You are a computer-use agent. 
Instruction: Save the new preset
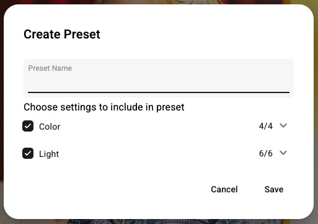[x=274, y=189]
